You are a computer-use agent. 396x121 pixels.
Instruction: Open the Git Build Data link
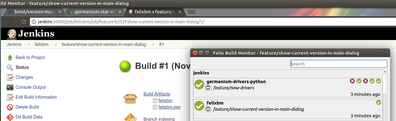[29, 117]
